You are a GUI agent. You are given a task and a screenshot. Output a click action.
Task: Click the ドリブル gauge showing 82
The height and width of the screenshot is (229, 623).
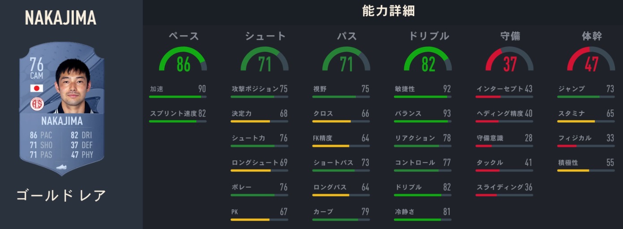(428, 60)
